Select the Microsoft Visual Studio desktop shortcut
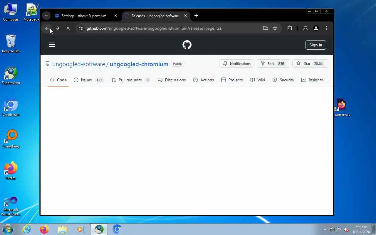The width and height of the screenshot is (376, 235). point(11,206)
